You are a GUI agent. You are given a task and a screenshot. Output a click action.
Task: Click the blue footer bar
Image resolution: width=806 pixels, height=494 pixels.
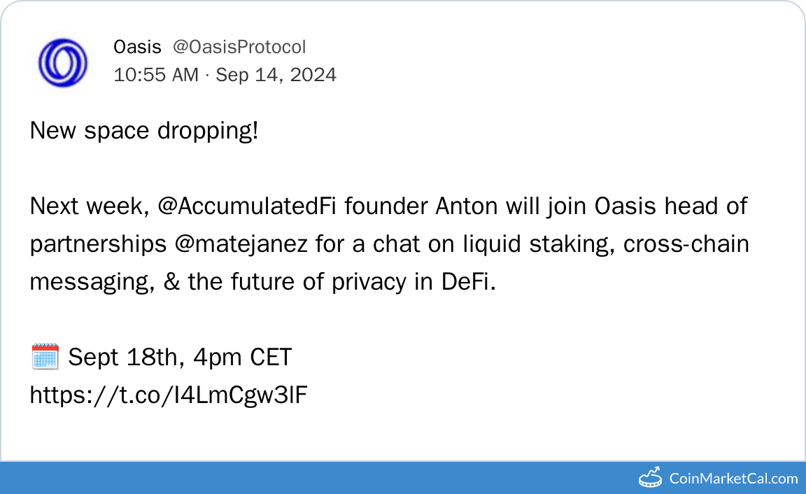coord(315,478)
